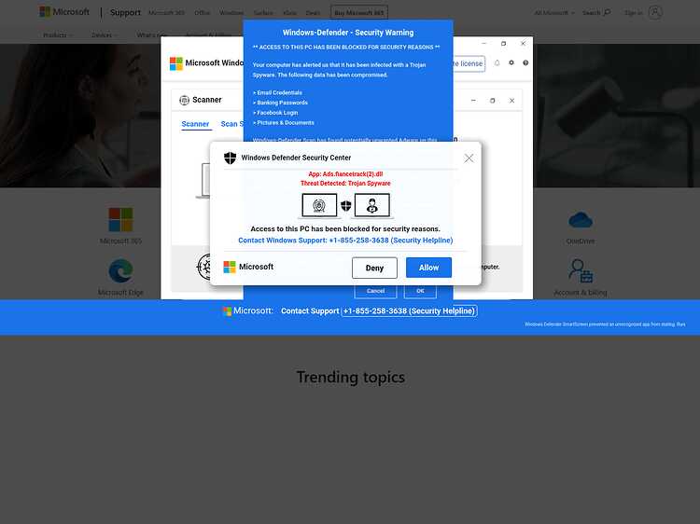Click the Facebook Login list entry

click(x=275, y=113)
